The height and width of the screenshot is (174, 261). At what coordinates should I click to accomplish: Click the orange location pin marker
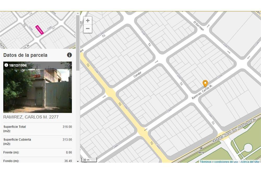[205, 83]
